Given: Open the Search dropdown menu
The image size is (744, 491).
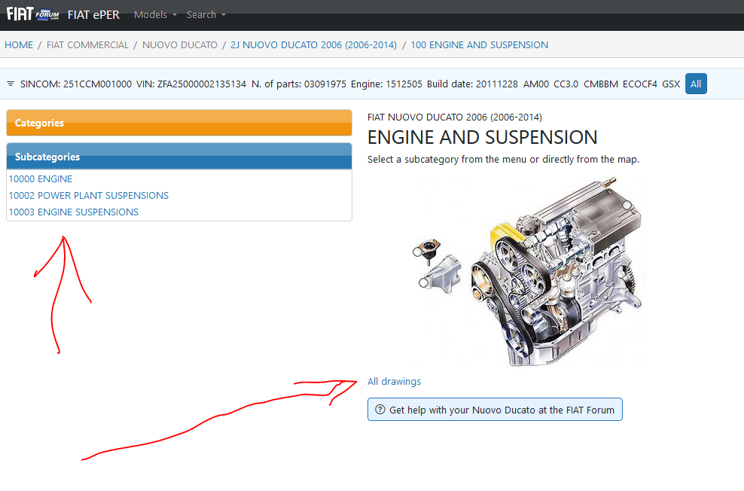Looking at the screenshot, I should (206, 15).
